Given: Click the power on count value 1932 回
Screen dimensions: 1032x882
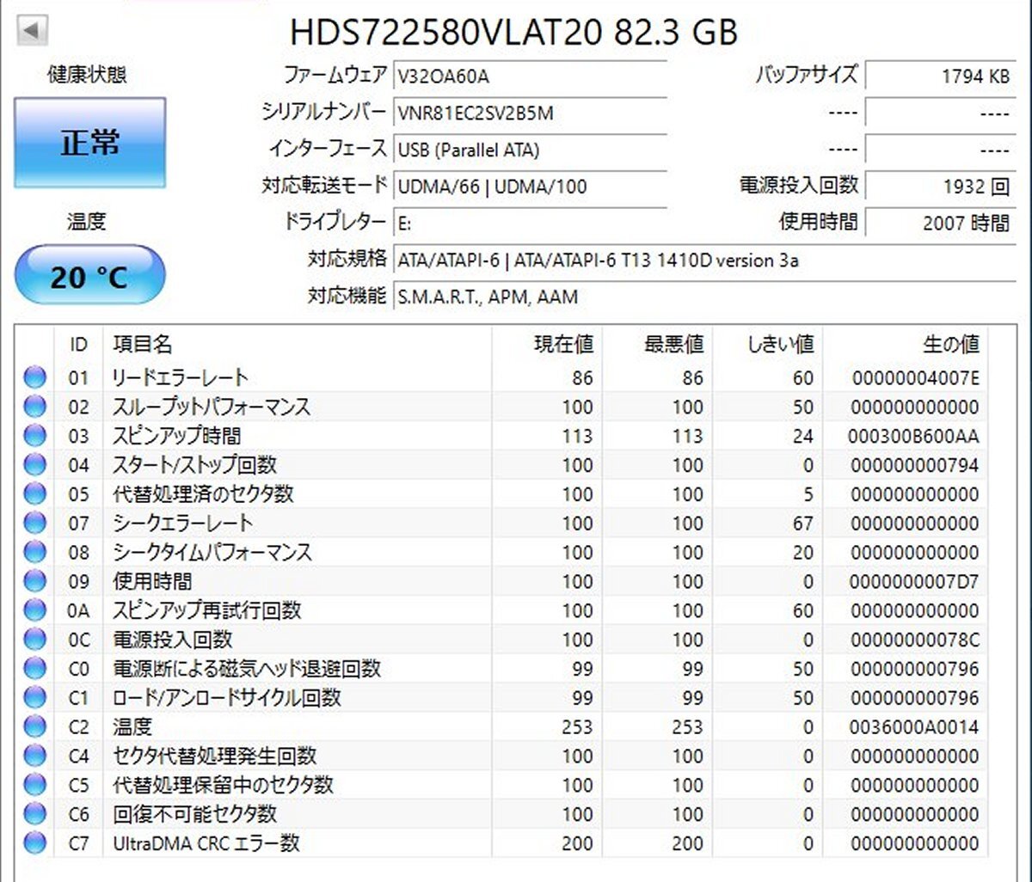Looking at the screenshot, I should pos(940,186).
